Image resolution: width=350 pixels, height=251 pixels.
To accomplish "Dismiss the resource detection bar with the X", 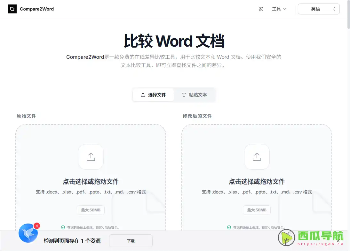I will [x=338, y=241].
